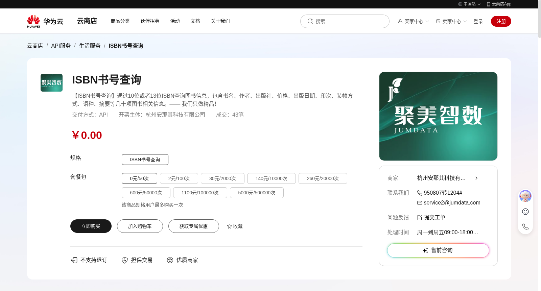The width and height of the screenshot is (541, 291).
Task: Click the 售前咨询 button
Action: [x=438, y=250]
